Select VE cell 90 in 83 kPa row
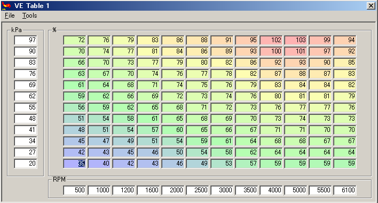 click(x=321, y=63)
